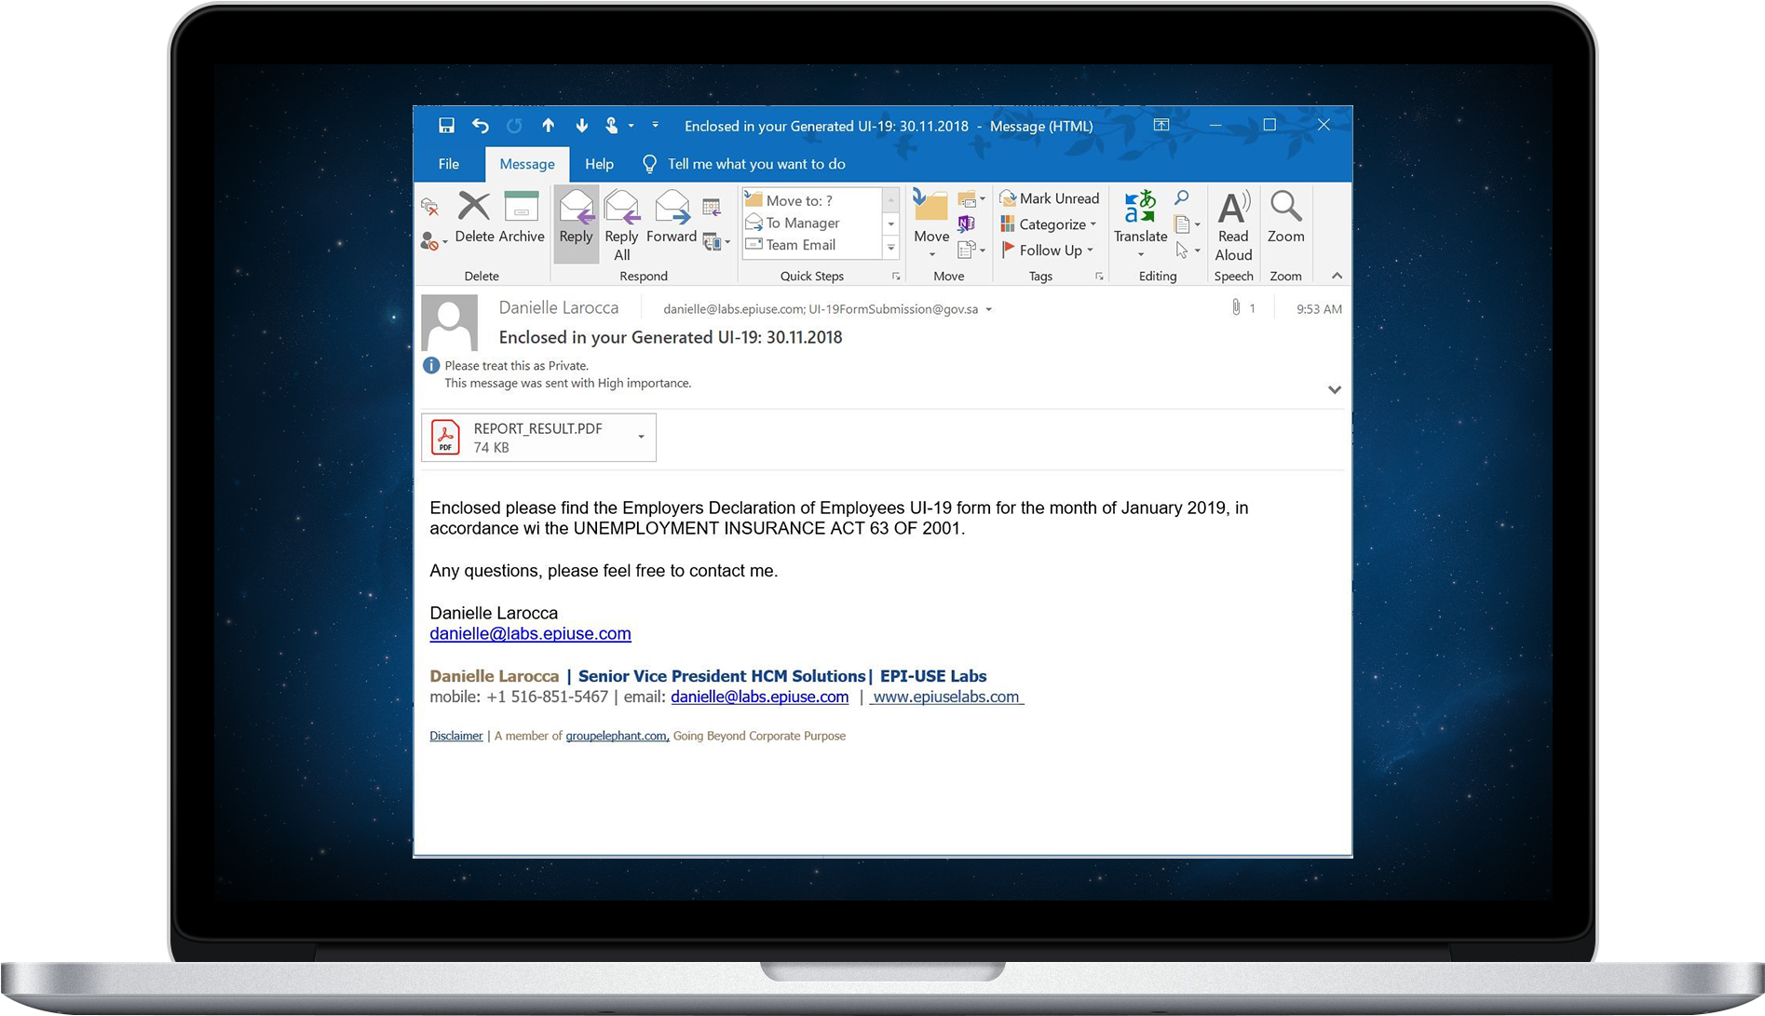Archive the email via the Archive icon

coord(520,207)
